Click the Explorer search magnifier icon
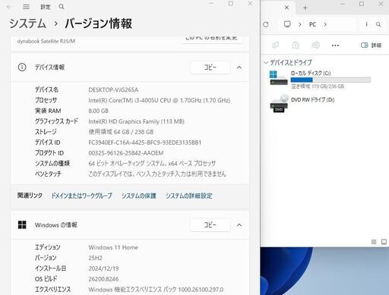389x295 pixels. (x=378, y=24)
